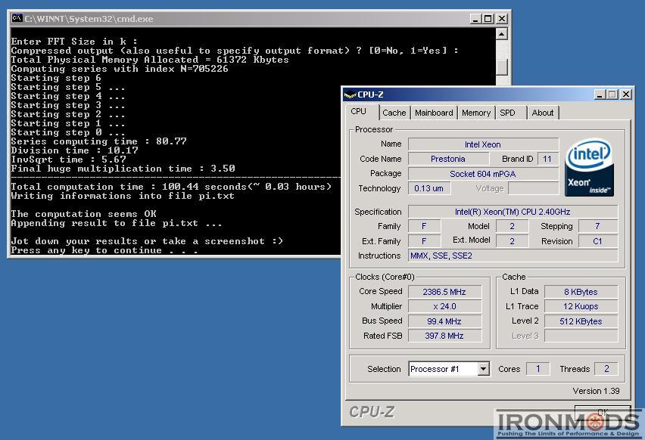Click L1 Data value '8 KBytes'
Image resolution: width=645 pixels, height=440 pixels.
[581, 292]
